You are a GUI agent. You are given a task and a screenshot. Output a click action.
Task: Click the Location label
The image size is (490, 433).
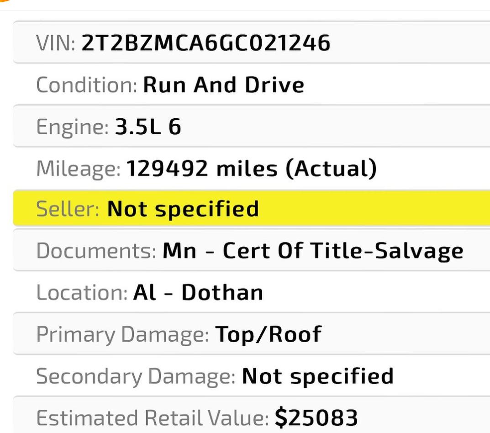(82, 293)
